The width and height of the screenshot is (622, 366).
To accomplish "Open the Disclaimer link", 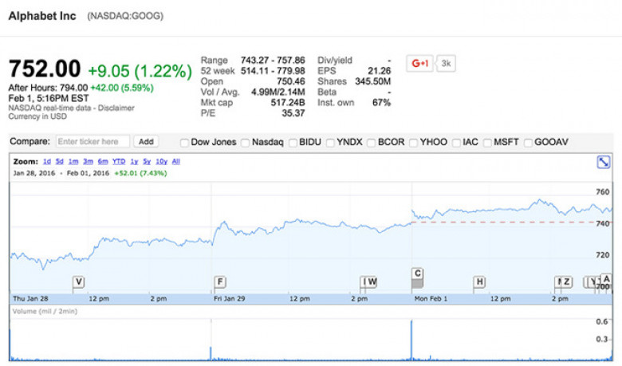I will (116, 108).
